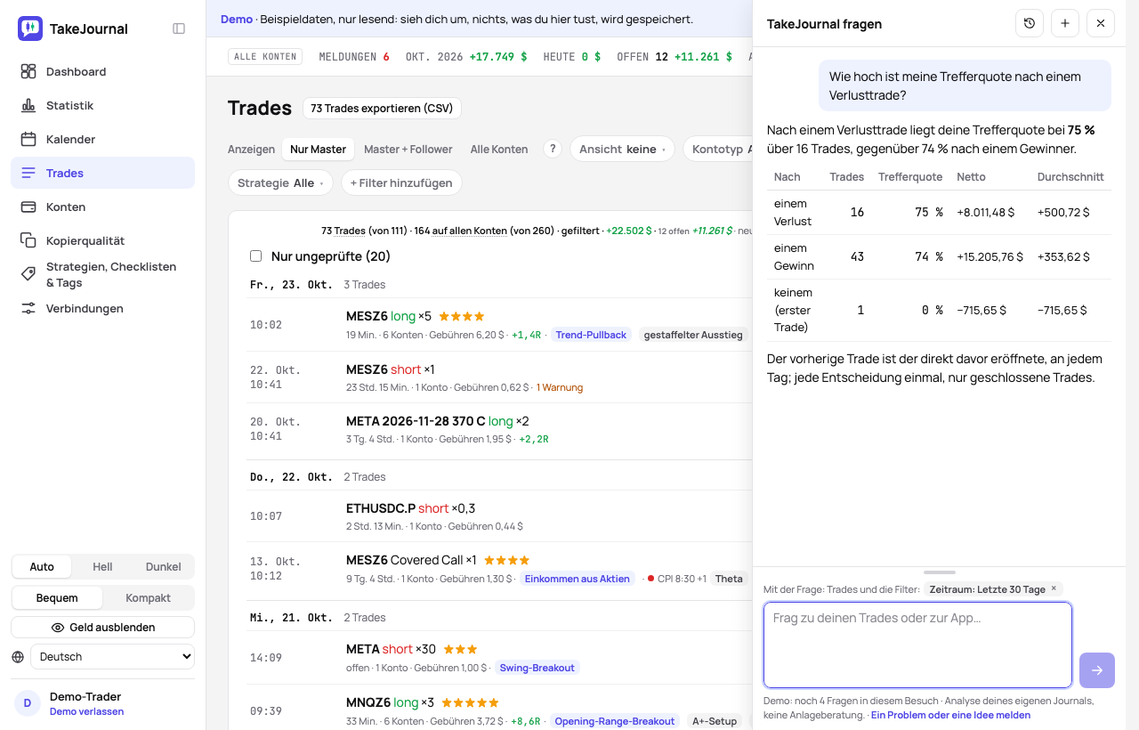Switch density to Kompakt
The image size is (1139, 730).
pyautogui.click(x=148, y=598)
